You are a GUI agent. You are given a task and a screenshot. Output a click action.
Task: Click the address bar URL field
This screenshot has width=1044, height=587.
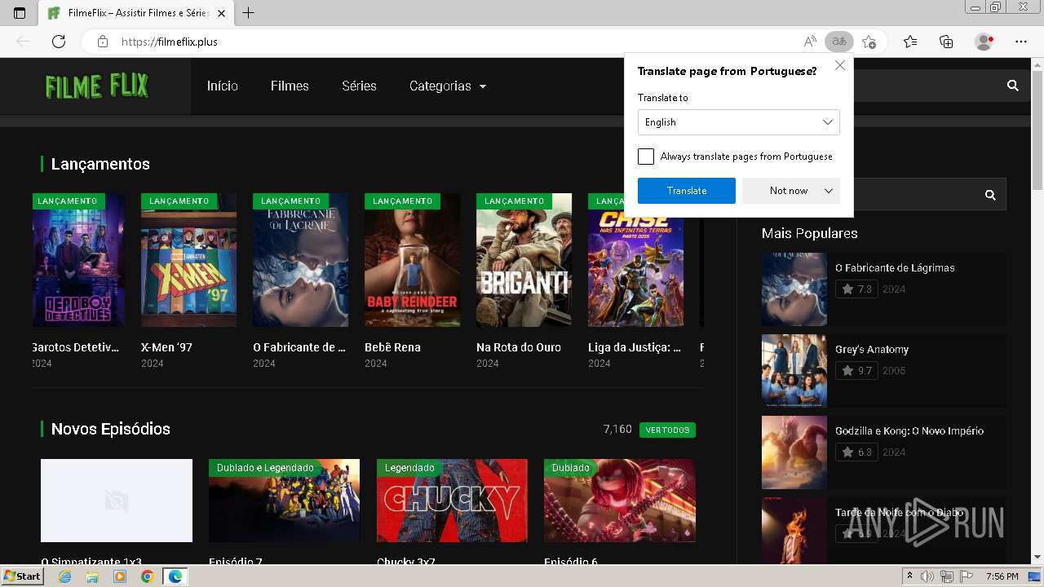(457, 42)
